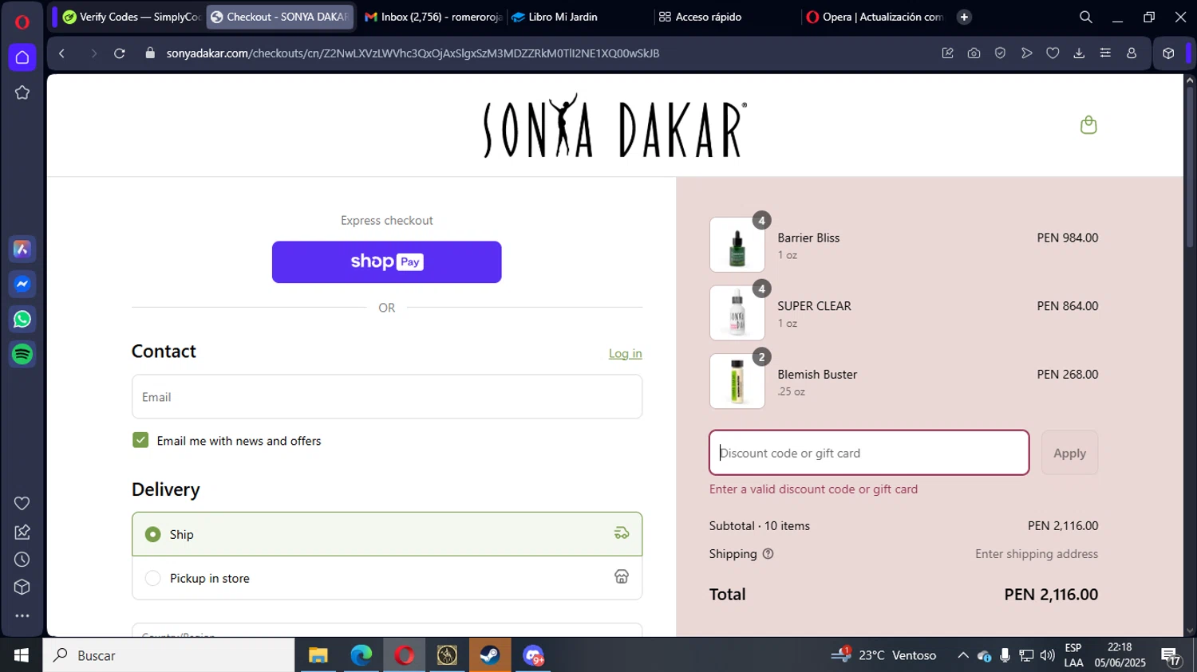Open the three-dot sidebar setup menu
The height and width of the screenshot is (672, 1197).
point(22,615)
